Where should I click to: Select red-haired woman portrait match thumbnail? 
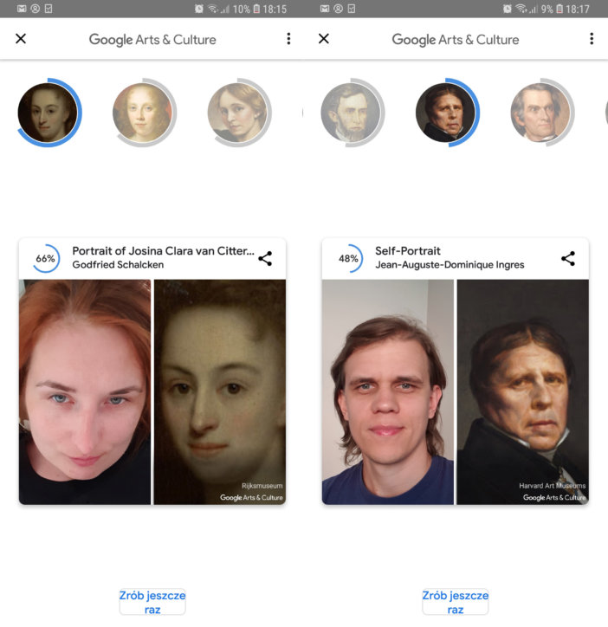144,113
